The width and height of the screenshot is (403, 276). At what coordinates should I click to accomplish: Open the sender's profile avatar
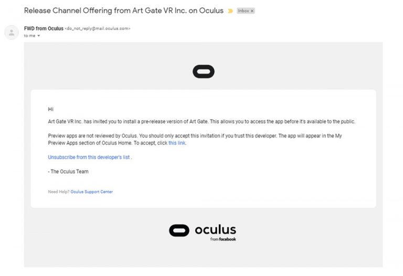tap(12, 33)
